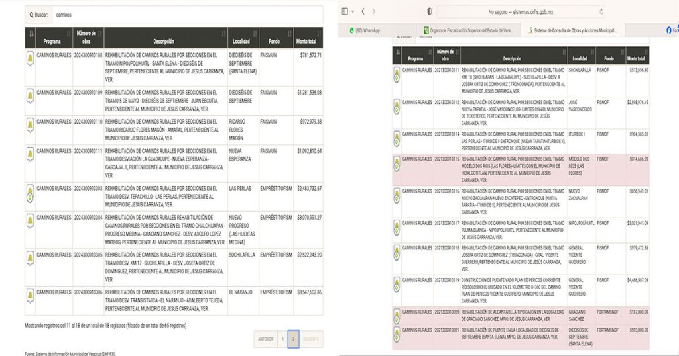Image resolution: width=679 pixels, height=356 pixels.
Task: Sort left table by Localidad
Action: click(243, 38)
